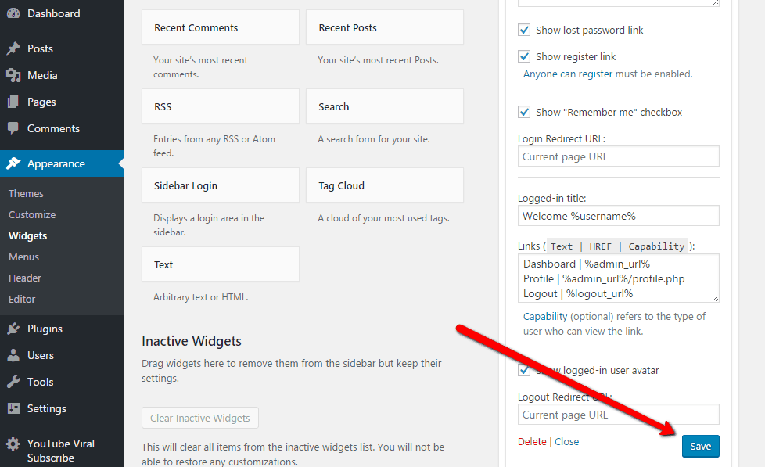Expand the Recent Posts widget
Viewport: 765px width, 467px height.
coord(384,27)
